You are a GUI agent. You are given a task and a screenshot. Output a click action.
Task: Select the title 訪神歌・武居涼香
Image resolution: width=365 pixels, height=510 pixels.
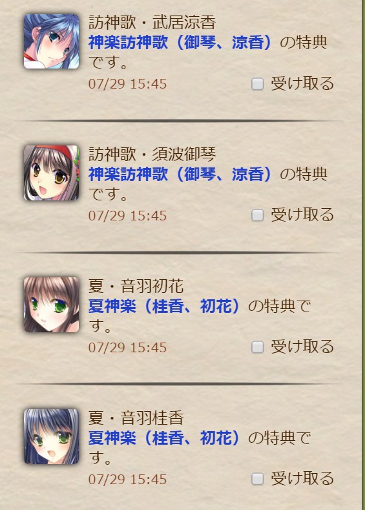(x=152, y=23)
